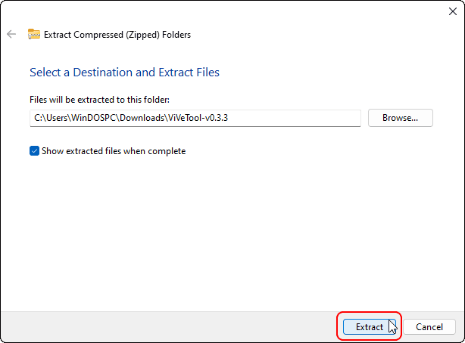Click the 'Select a Destination and Extract Files' heading

[124, 73]
